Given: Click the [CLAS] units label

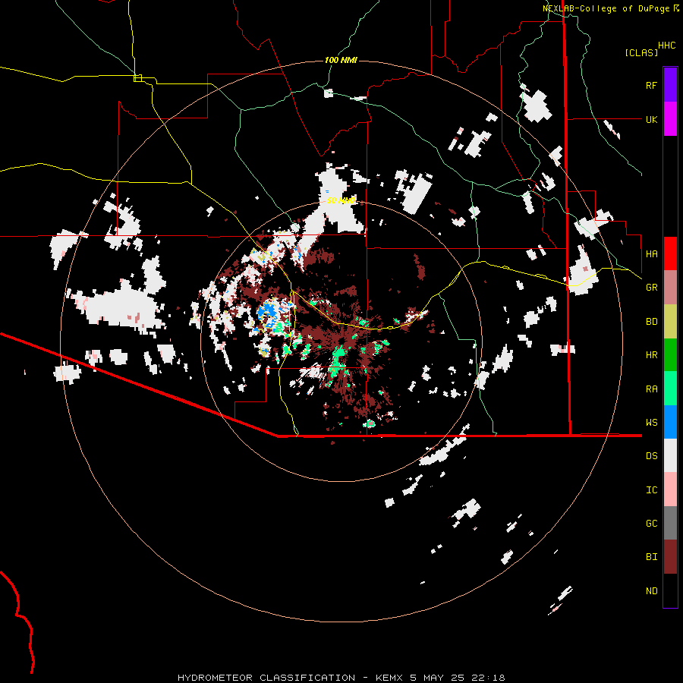Looking at the screenshot, I should coord(641,53).
